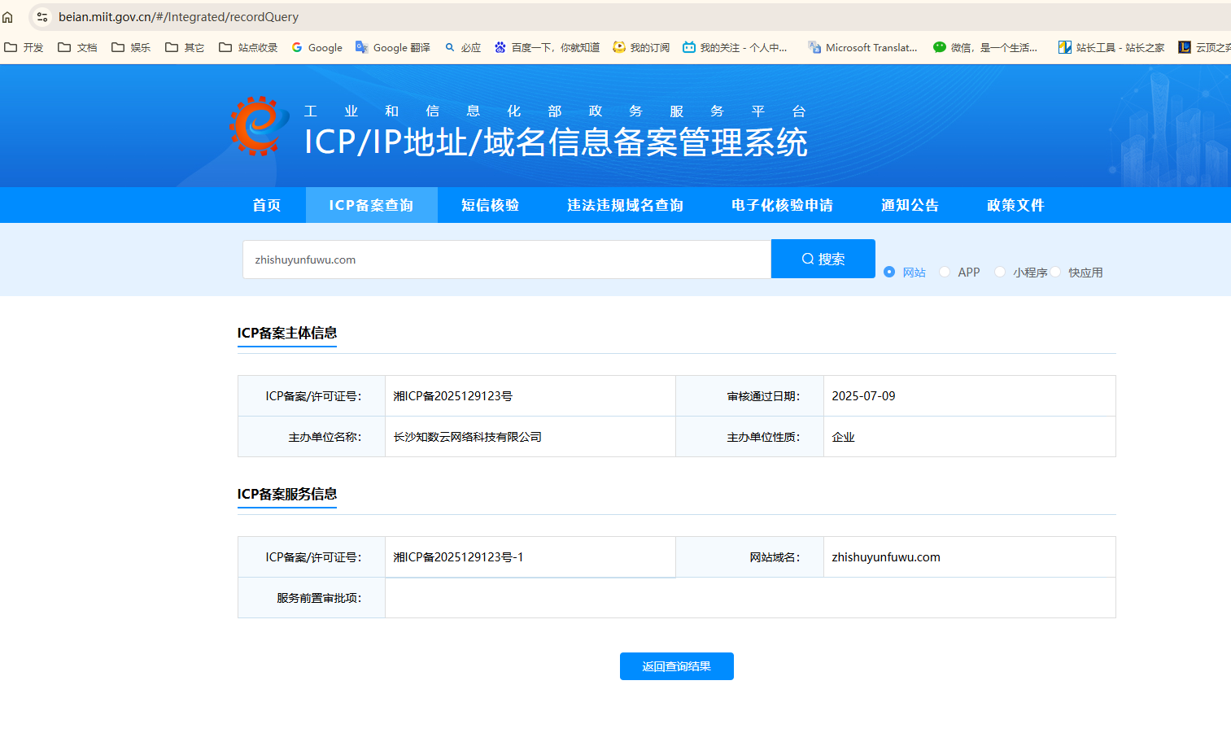Open 违法违规域名查询 tab
Image resolution: width=1231 pixels, height=733 pixels.
(625, 205)
